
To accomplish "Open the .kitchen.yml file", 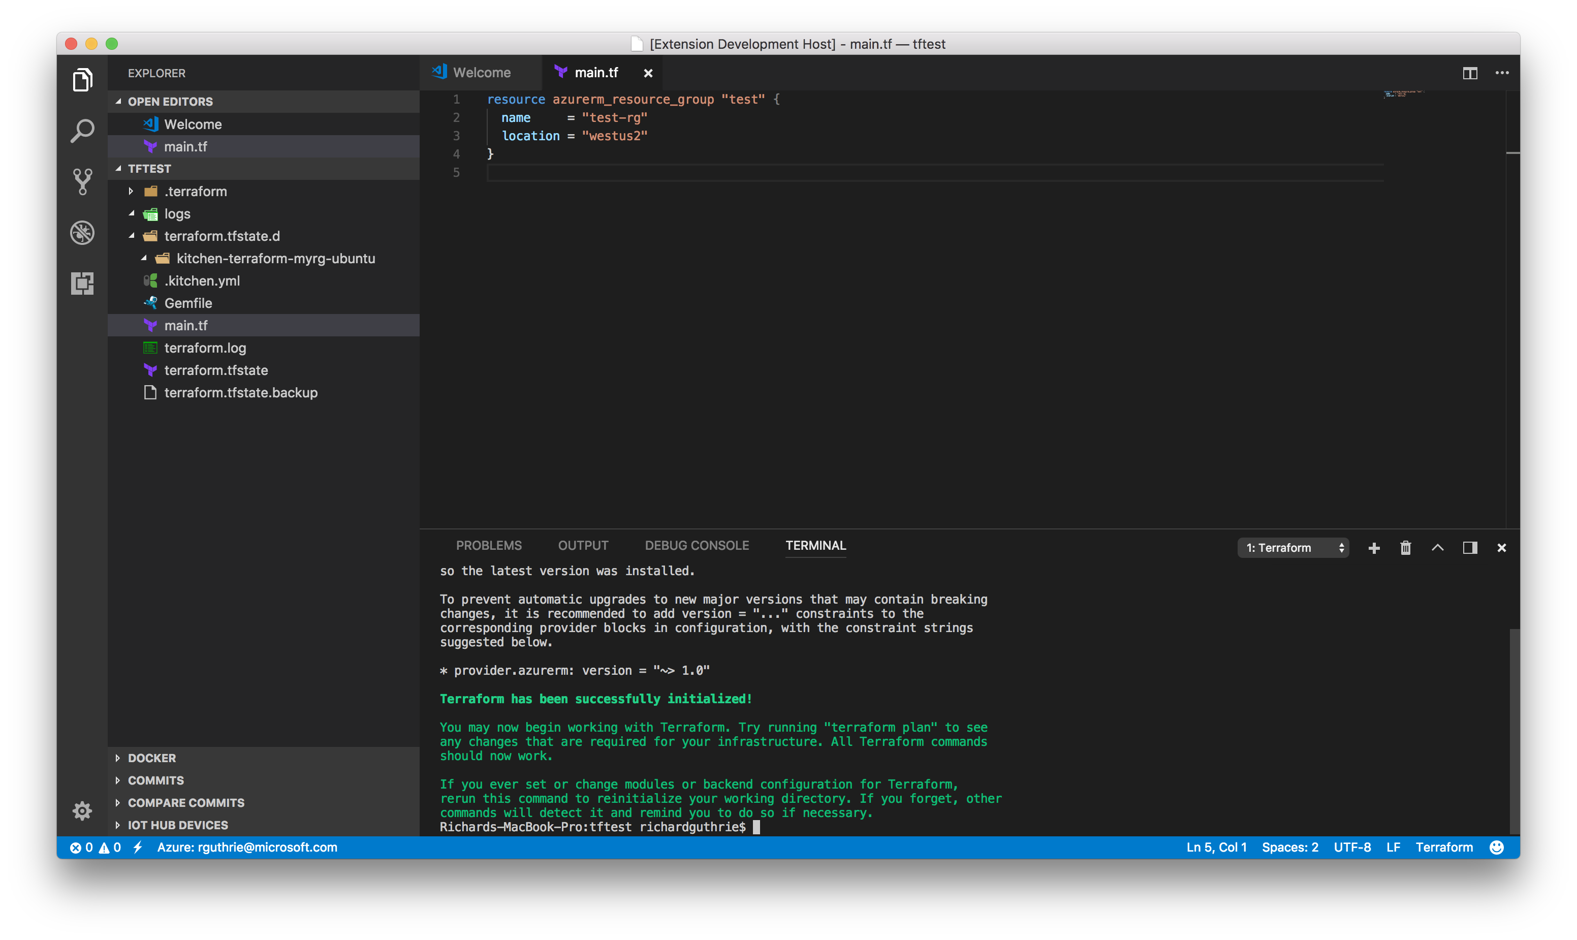I will [x=264, y=280].
